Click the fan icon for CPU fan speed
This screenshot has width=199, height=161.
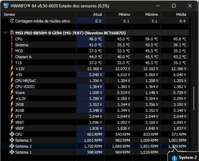(x=12, y=134)
